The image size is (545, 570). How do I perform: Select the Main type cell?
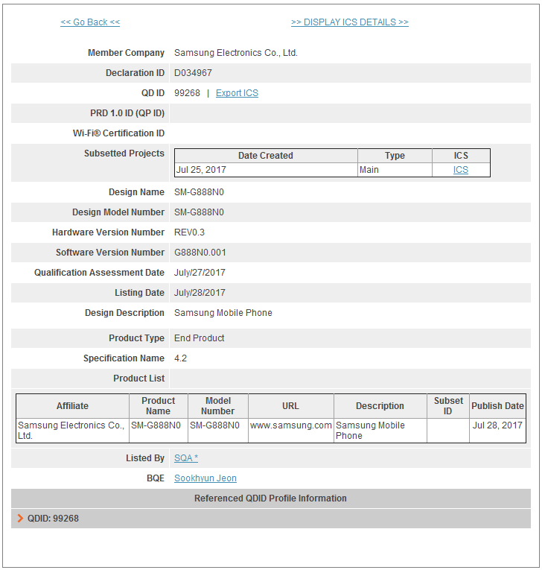395,170
